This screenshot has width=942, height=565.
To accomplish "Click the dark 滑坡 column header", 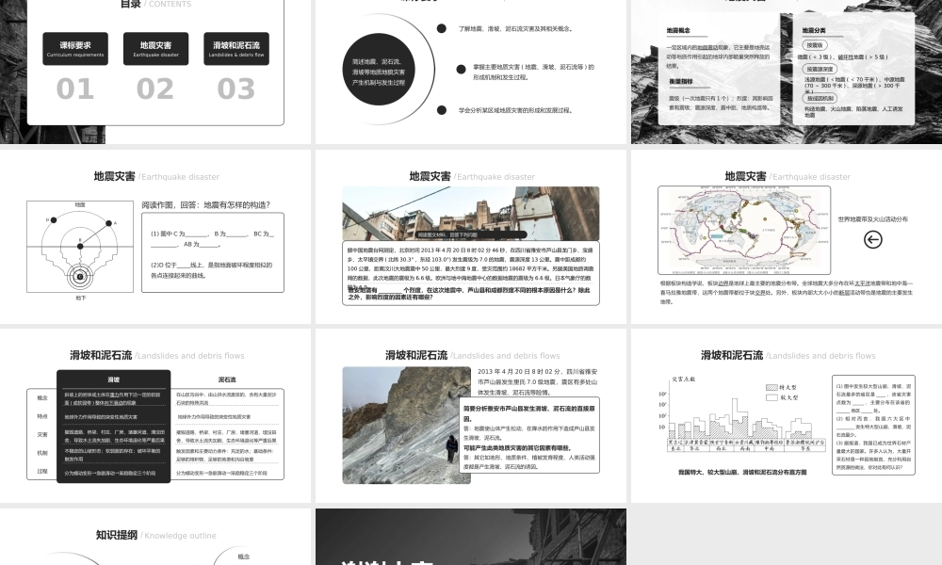I will click(114, 379).
